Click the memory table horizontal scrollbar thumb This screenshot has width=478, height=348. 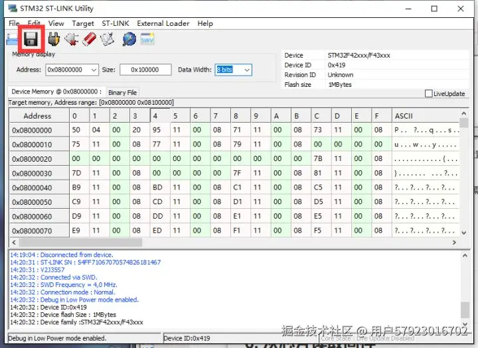click(x=80, y=243)
